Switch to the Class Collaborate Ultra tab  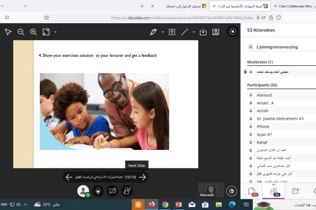click(x=295, y=6)
